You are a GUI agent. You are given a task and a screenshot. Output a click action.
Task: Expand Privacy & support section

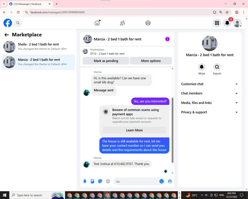click(209, 112)
